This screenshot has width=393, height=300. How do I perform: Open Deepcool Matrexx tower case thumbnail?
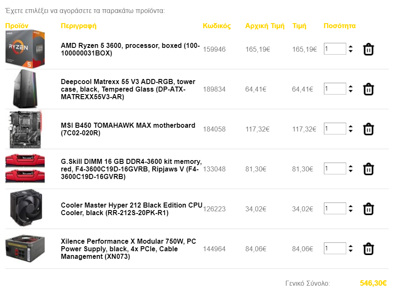(25, 89)
